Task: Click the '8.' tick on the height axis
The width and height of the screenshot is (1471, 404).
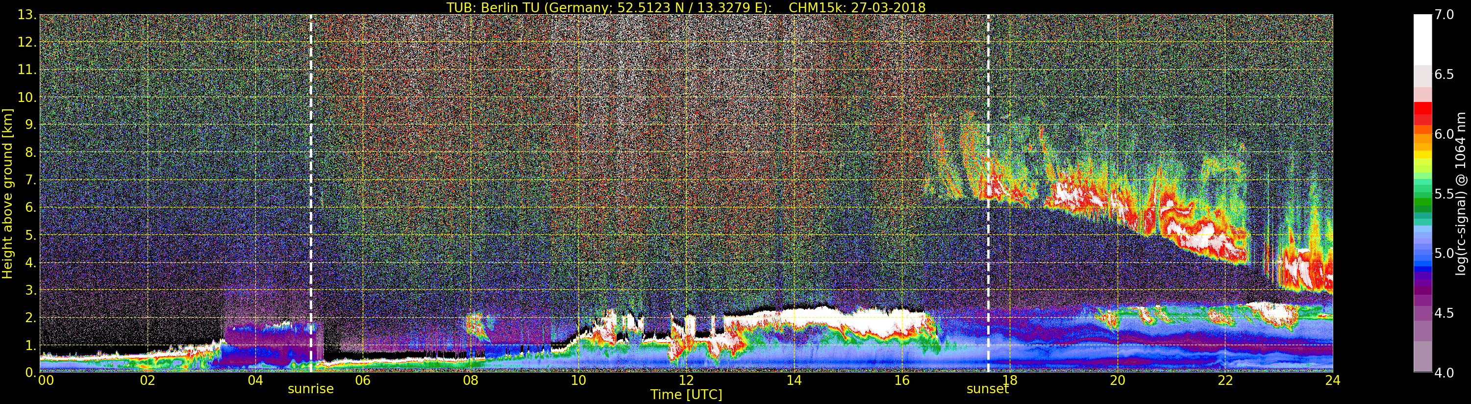Action: coord(31,152)
